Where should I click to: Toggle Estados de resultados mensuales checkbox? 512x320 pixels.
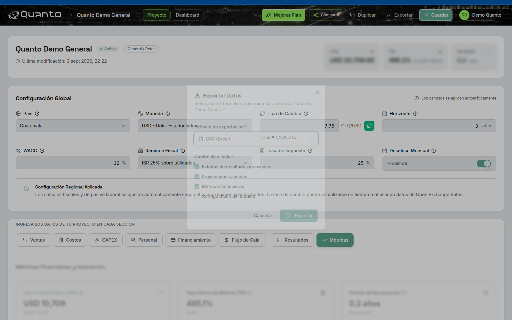click(x=197, y=167)
